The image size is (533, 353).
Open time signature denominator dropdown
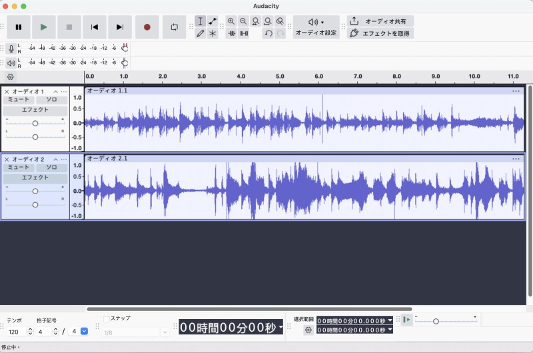(x=85, y=331)
